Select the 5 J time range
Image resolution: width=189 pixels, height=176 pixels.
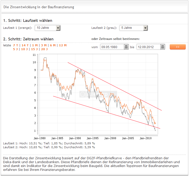tap(16, 49)
